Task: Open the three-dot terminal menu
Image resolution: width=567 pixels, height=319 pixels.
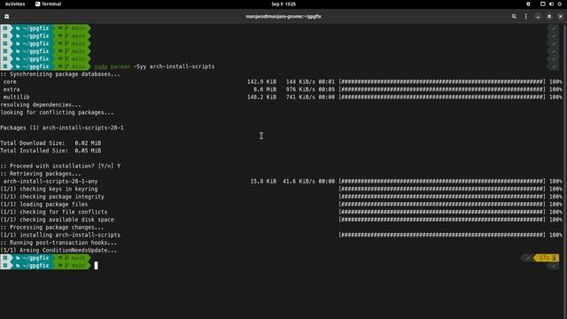Action: (x=525, y=16)
